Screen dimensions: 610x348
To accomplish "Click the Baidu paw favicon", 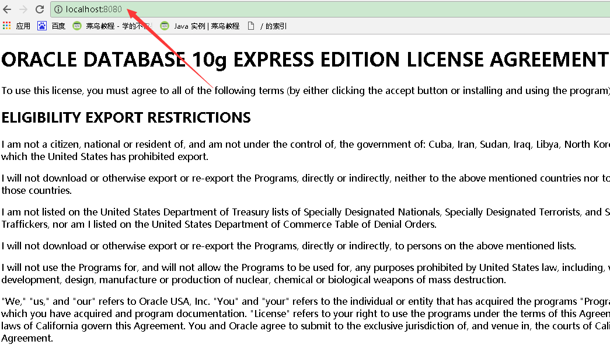I will (x=42, y=26).
